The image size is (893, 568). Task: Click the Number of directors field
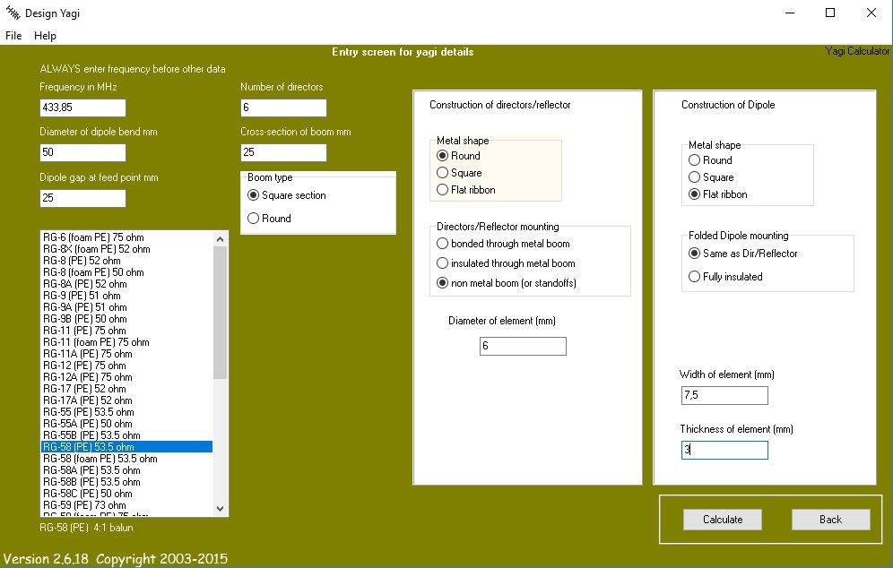pos(283,108)
